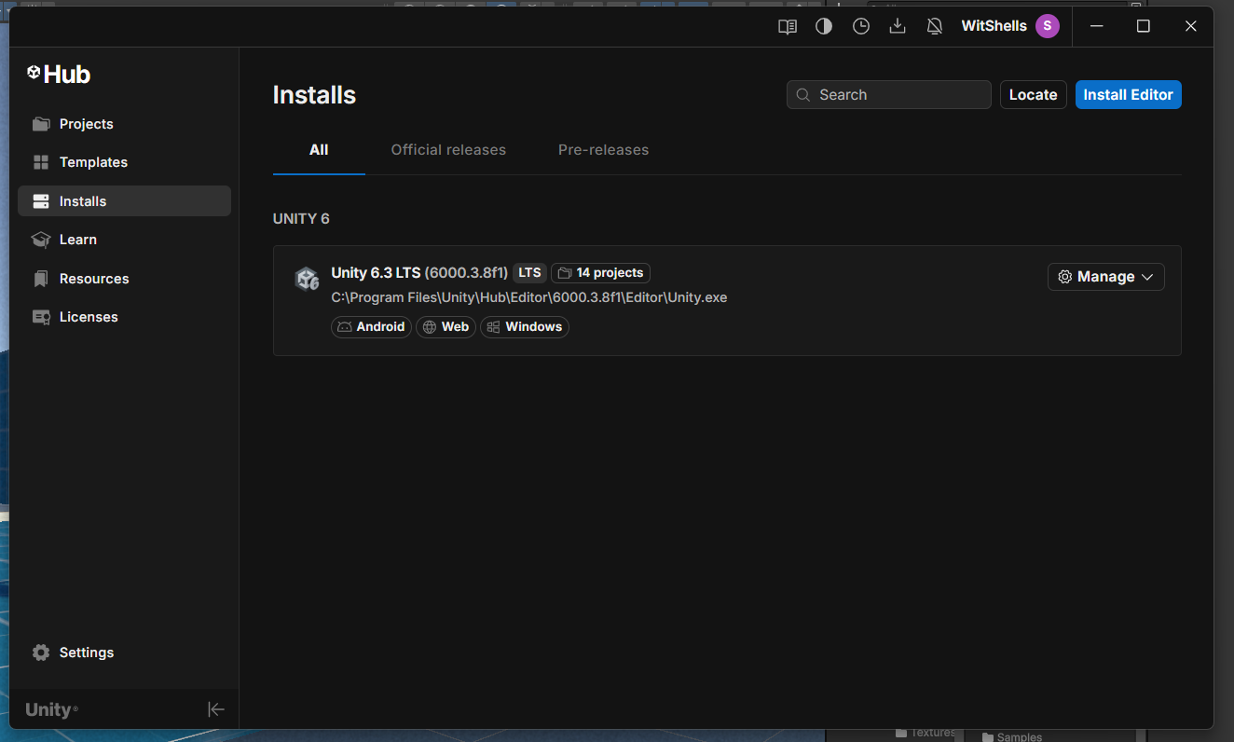Toggle the theme contrast icon
The width and height of the screenshot is (1234, 742).
(x=824, y=26)
